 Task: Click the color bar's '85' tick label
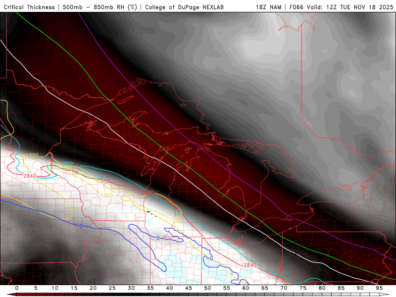click(341, 288)
